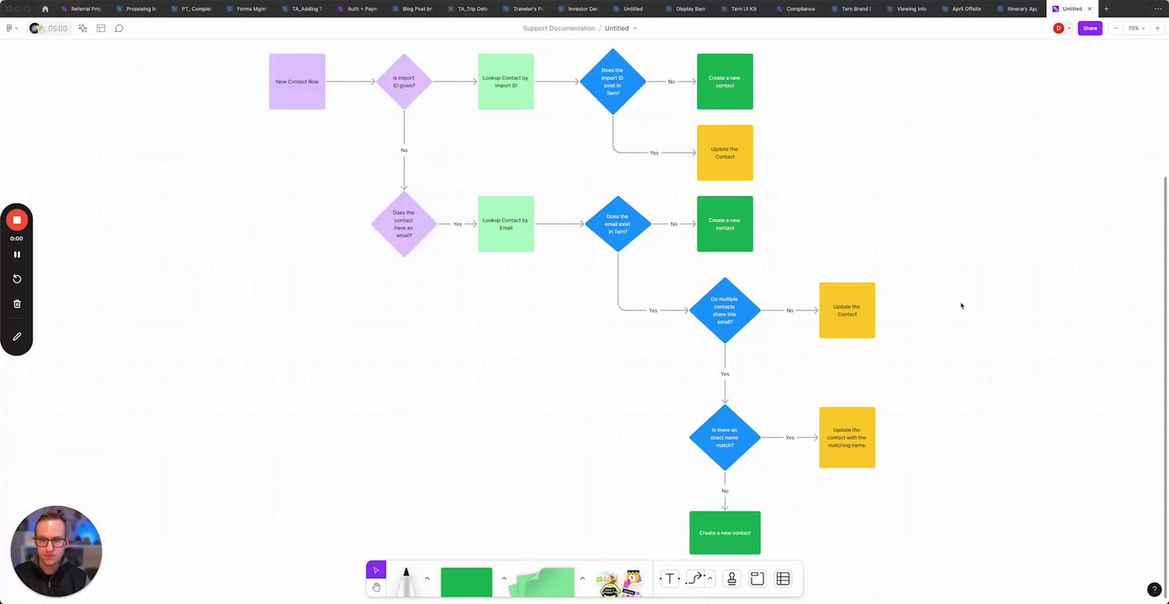Select 'Do multiple contacts share this email?' diamond
Screen dimensions: 1169x604
(x=725, y=310)
